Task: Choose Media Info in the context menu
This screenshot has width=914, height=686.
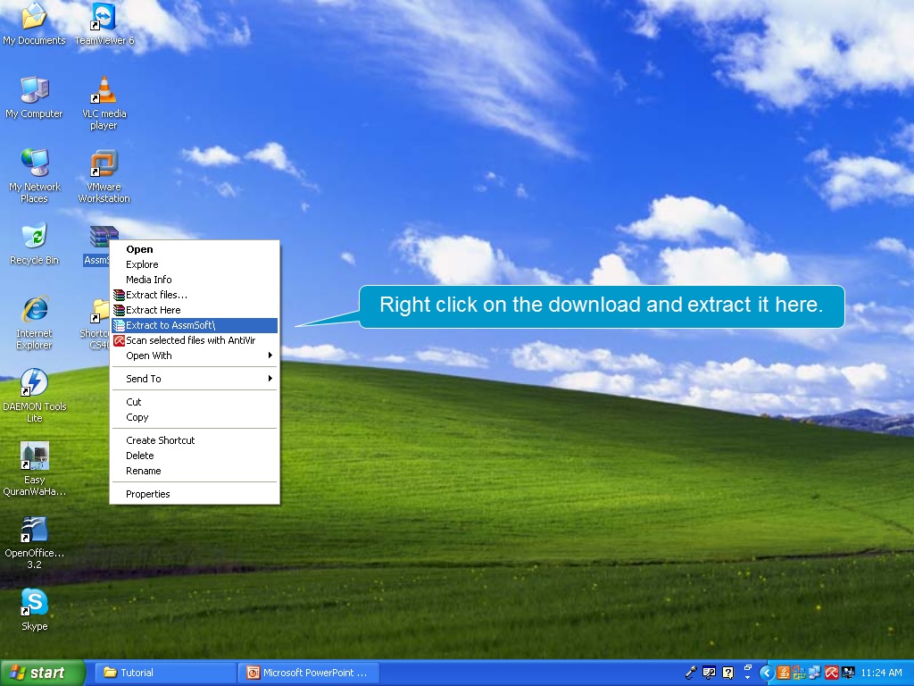Action: 195,280
